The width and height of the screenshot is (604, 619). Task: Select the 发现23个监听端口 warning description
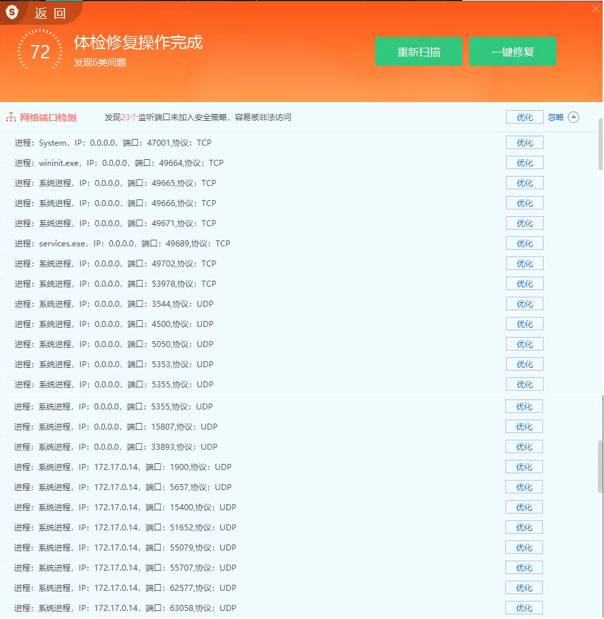coord(198,117)
